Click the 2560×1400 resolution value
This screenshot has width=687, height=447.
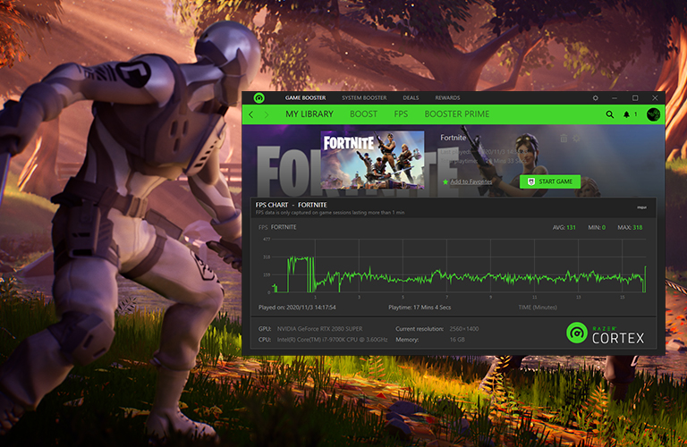tap(464, 329)
